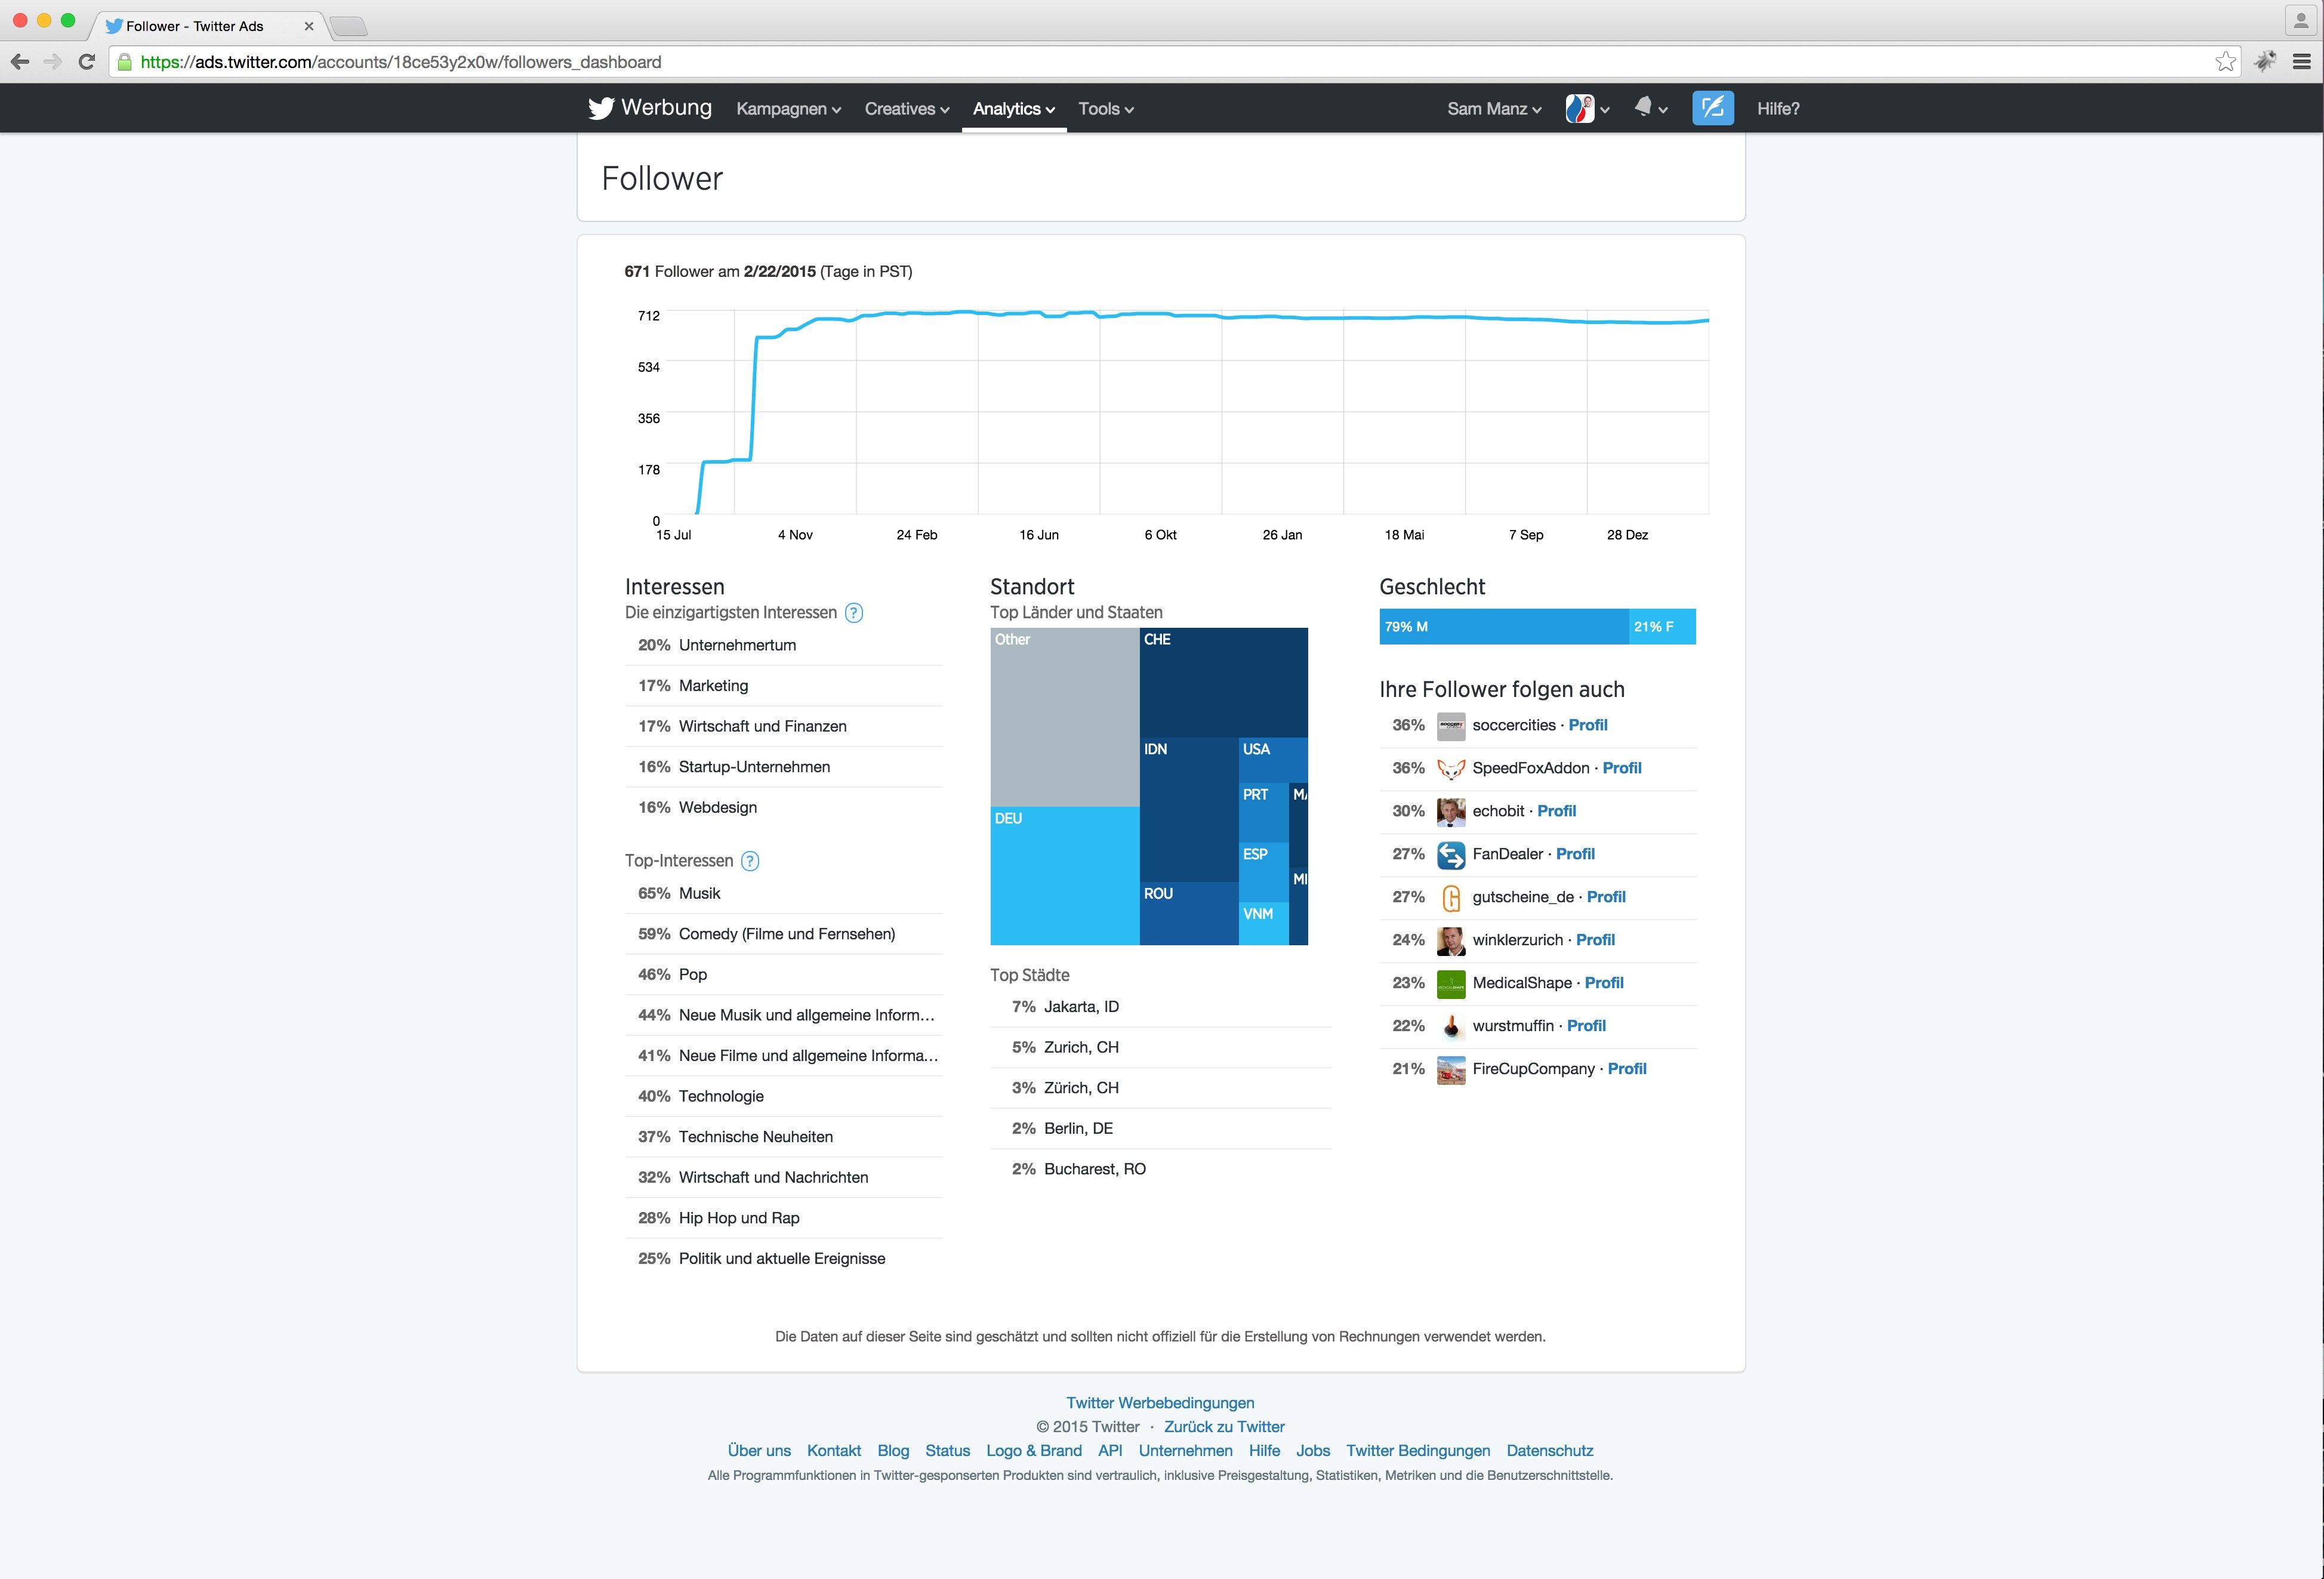Open the FireCupCompany Profil link
2324x1579 pixels.
[x=1627, y=1069]
